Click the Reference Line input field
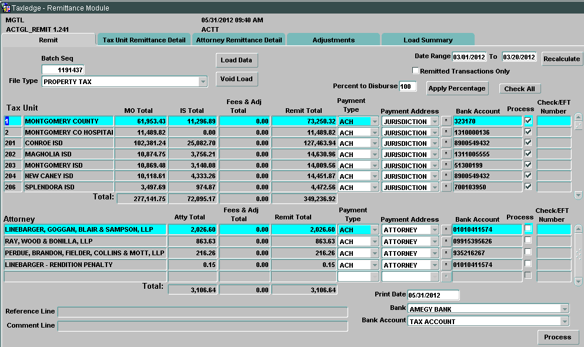This screenshot has height=347, width=584. point(203,312)
